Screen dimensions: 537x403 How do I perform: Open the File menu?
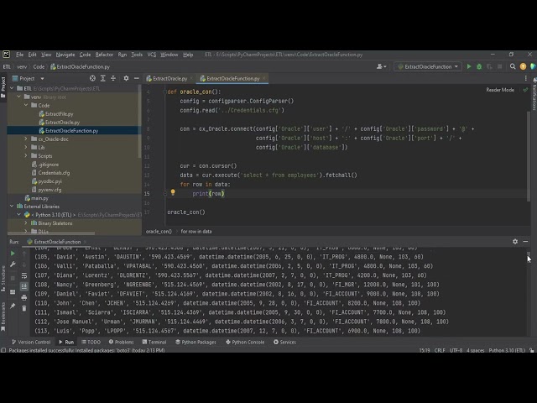point(19,55)
